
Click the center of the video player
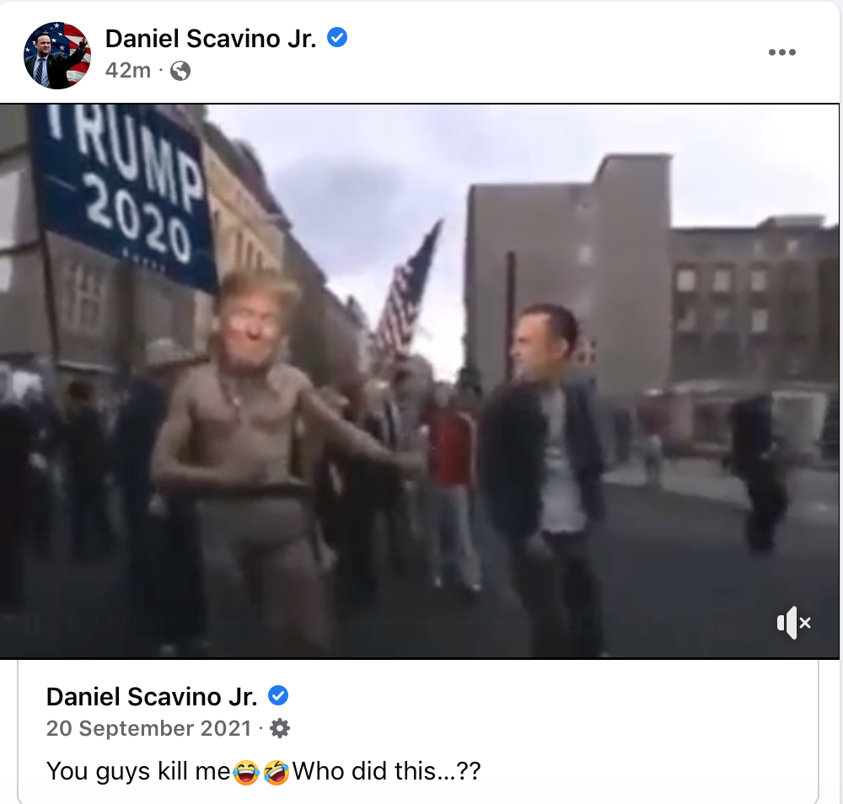[419, 381]
